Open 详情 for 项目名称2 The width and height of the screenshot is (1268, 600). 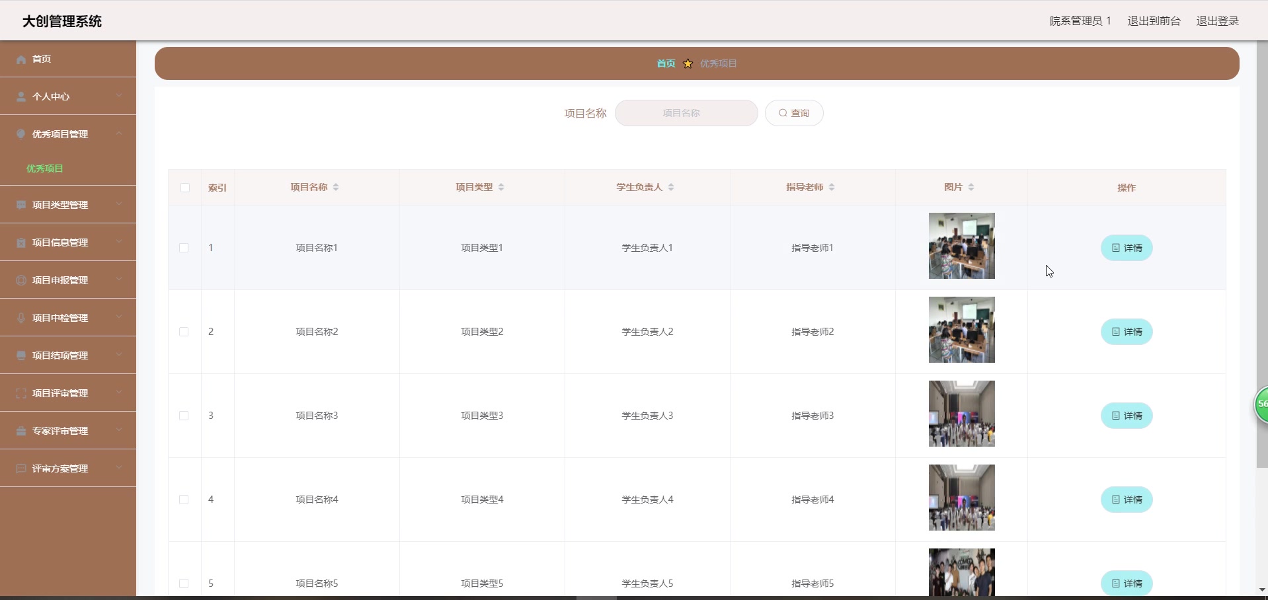coord(1127,332)
